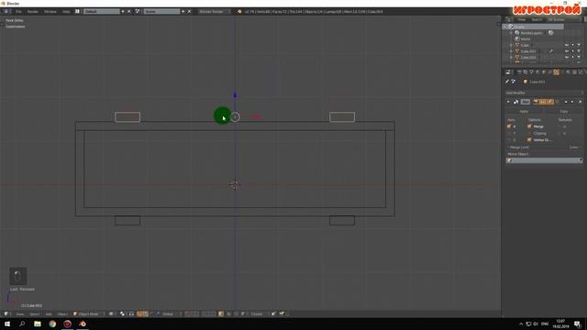Open the Select menu in 3D viewport

35,313
